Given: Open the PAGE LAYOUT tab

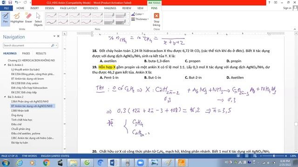Looking at the screenshot, I should tap(68, 8).
